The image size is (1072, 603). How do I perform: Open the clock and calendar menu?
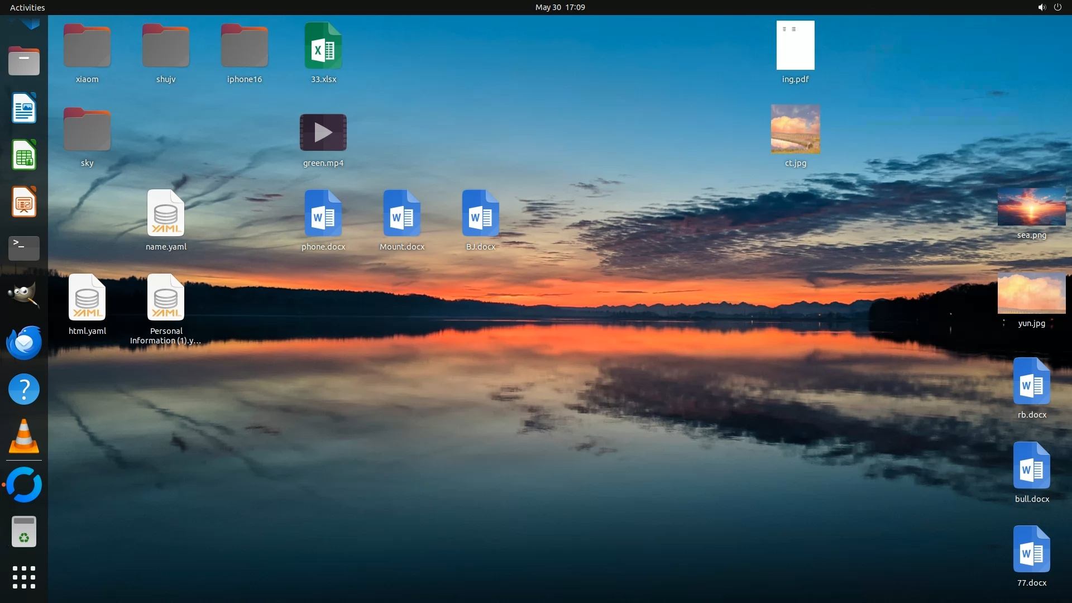(560, 7)
